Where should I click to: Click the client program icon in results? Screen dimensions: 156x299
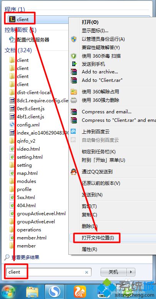tap(12, 20)
